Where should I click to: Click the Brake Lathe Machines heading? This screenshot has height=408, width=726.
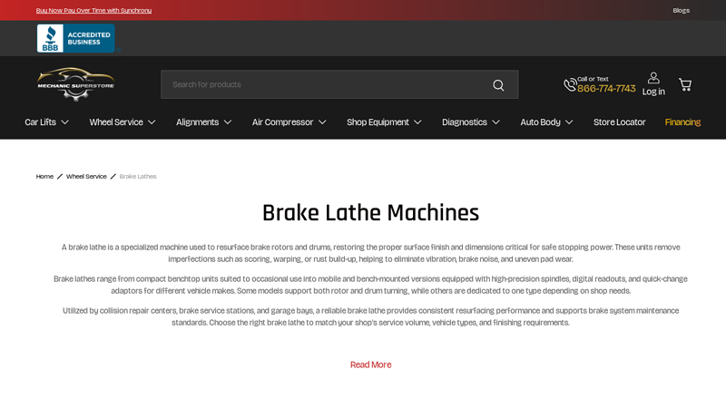(370, 213)
